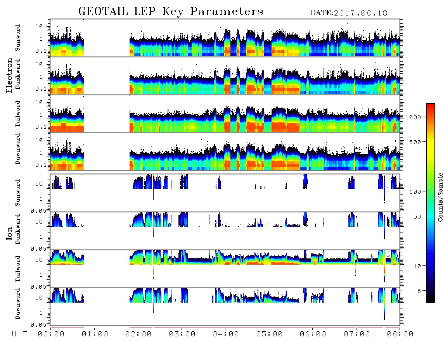
Task: Click the "1" tick in Ion Tailward panel
Action: click(41, 275)
